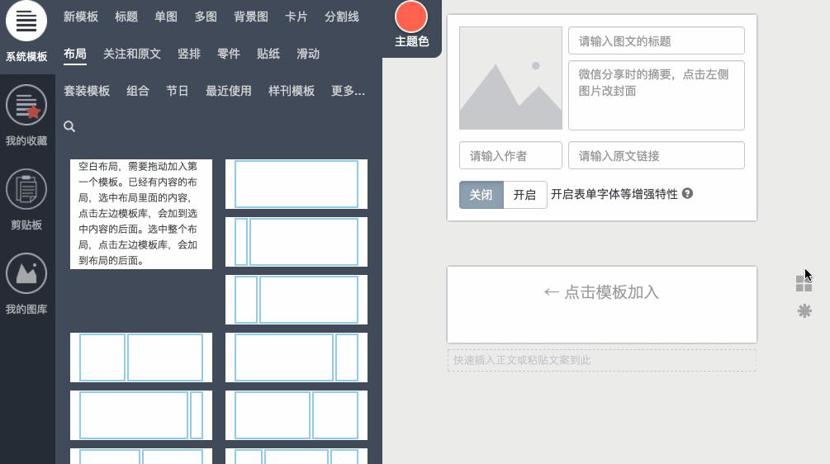830x464 pixels.
Task: Open the 零件 tab
Action: (x=229, y=54)
